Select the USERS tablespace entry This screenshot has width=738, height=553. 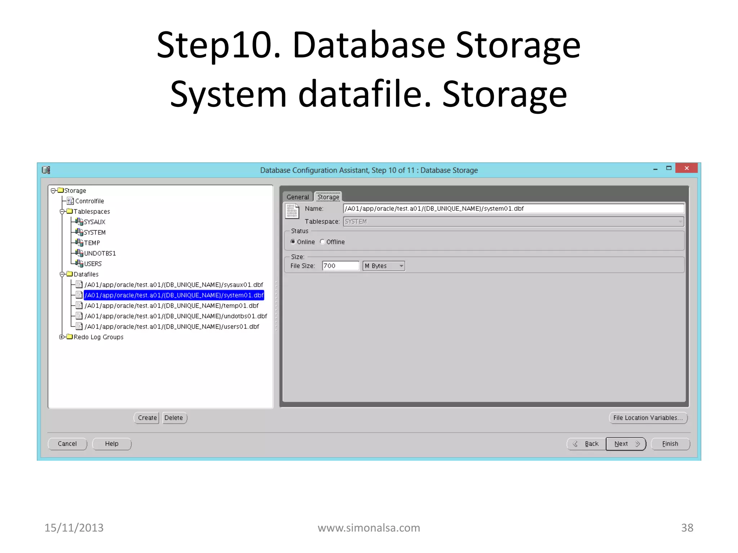click(93, 264)
